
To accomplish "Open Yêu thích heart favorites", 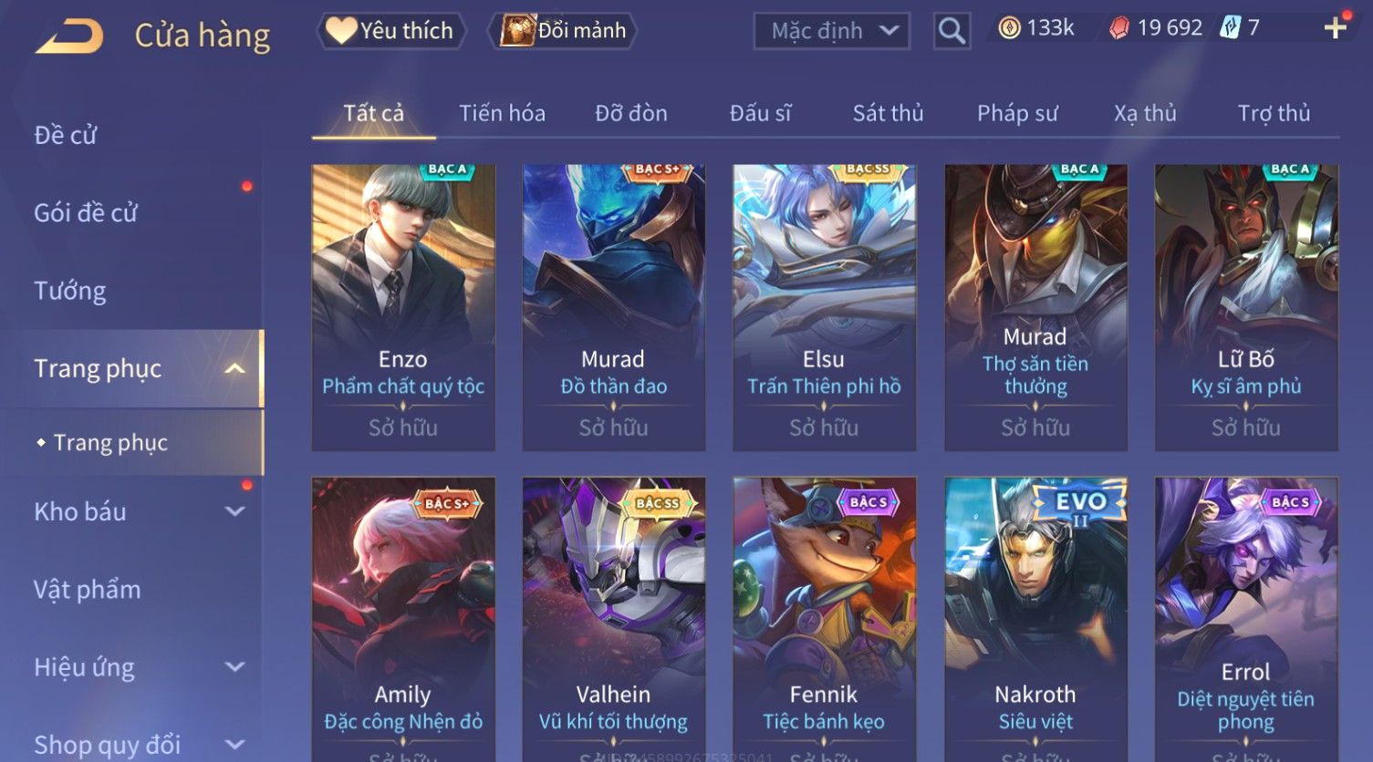I will (x=390, y=31).
